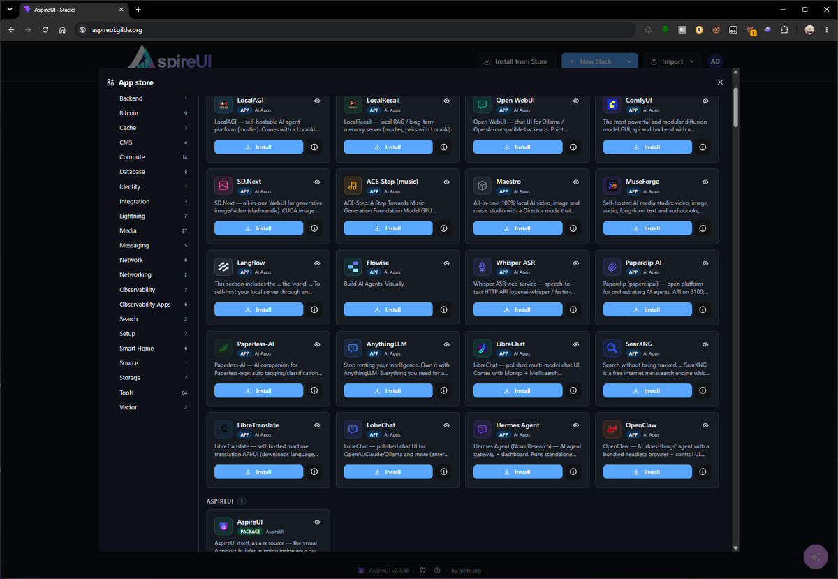The height and width of the screenshot is (579, 838).
Task: Click Install from Store button
Action: pyautogui.click(x=516, y=61)
